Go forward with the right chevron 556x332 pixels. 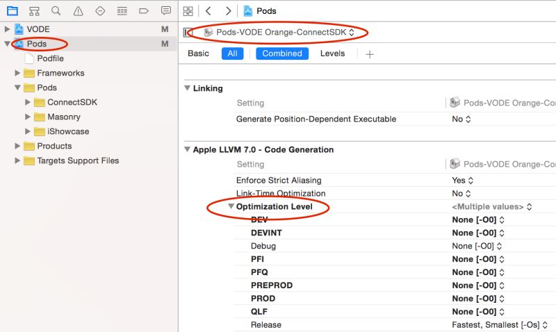(228, 11)
